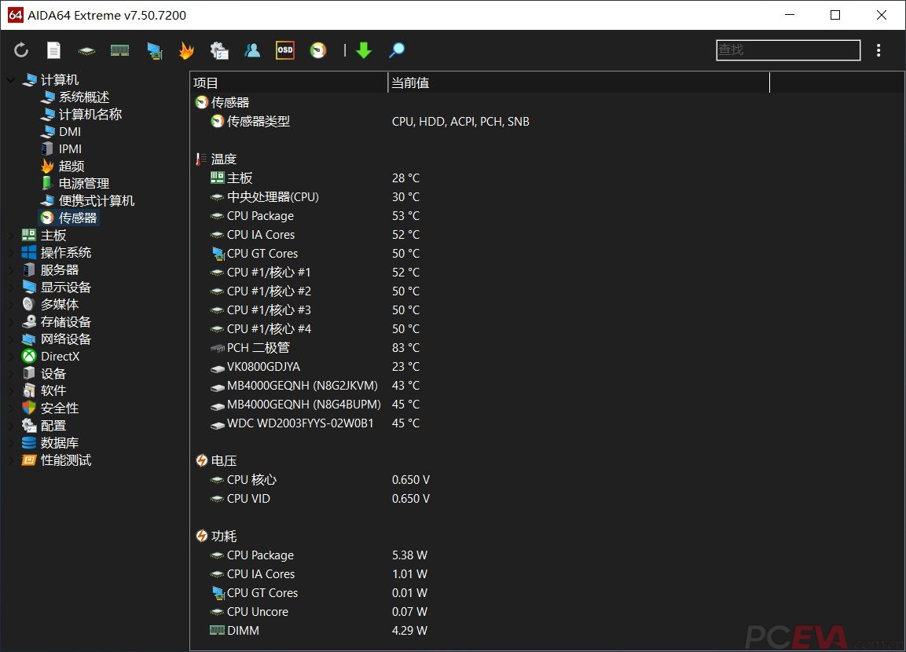Select DMI in the tree
Viewport: 906px width, 652px height.
(x=70, y=132)
